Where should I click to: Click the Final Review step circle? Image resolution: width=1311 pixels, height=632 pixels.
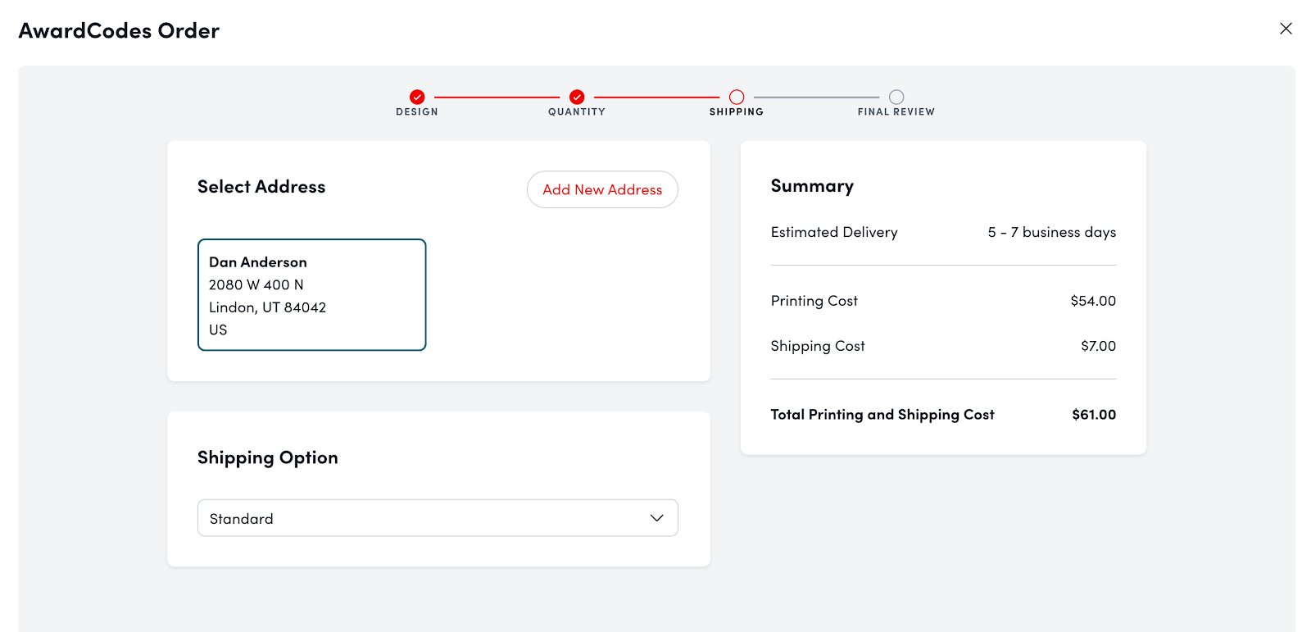pos(896,97)
